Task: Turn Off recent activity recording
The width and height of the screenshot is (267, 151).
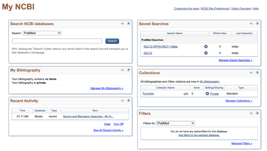Action: [x=118, y=124]
